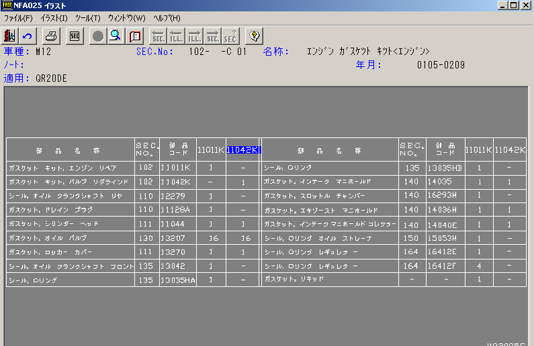Open the red book catalog icon
Screen dimensions: 534x346
point(134,36)
